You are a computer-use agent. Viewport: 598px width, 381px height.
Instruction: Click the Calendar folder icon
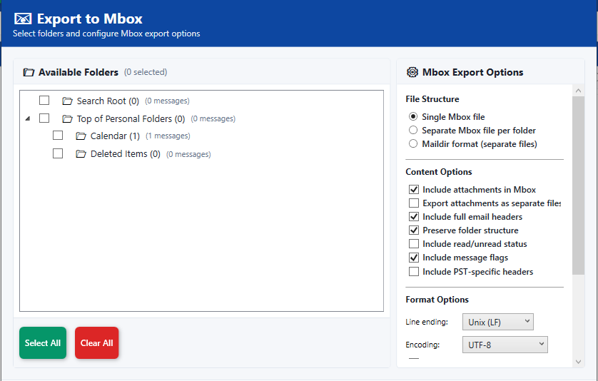pyautogui.click(x=81, y=136)
